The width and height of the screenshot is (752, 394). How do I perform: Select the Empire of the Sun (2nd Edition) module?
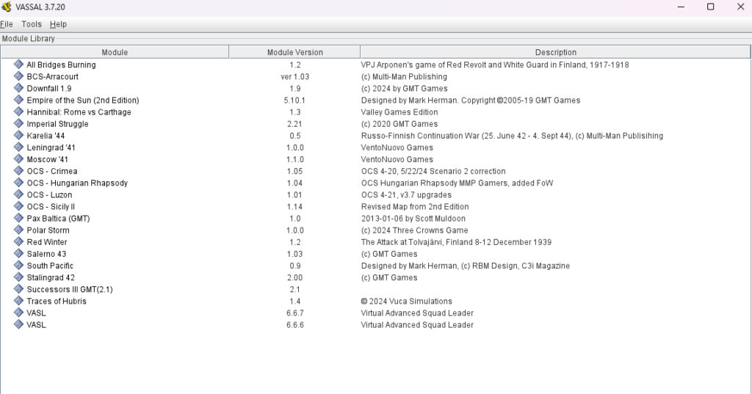tap(82, 100)
